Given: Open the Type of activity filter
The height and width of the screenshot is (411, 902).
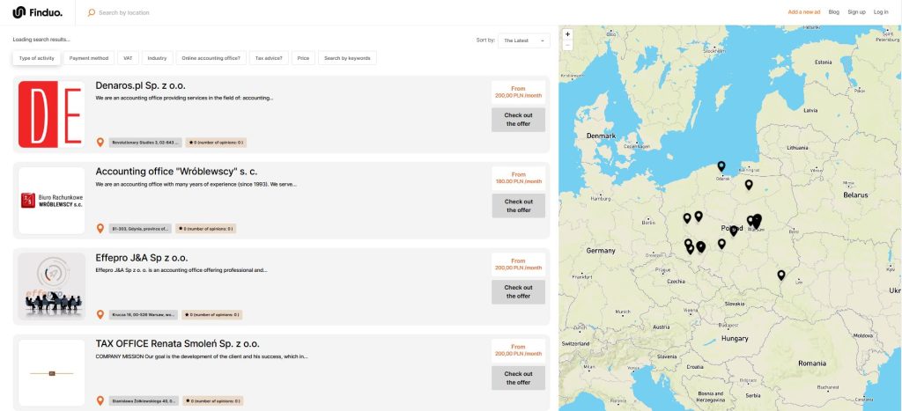Looking at the screenshot, I should click(x=36, y=58).
